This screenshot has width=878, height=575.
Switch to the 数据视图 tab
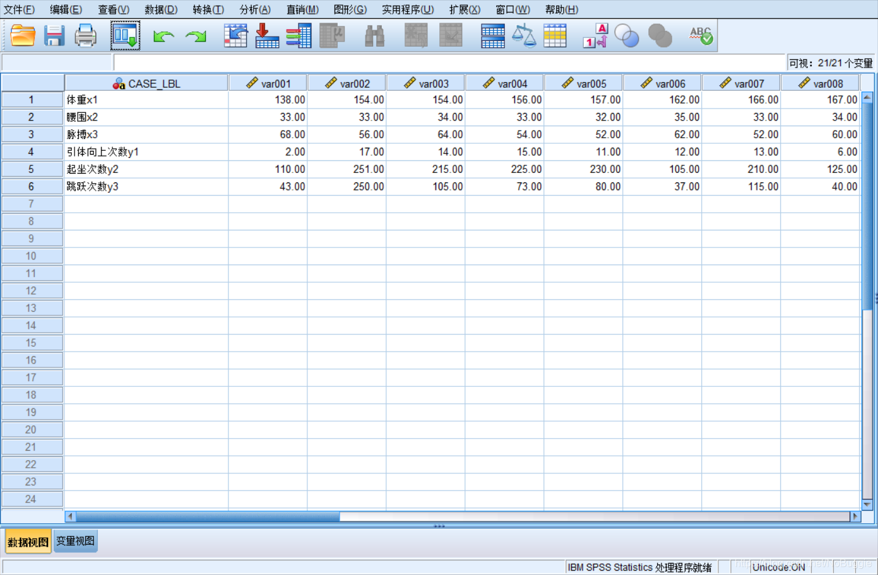point(28,542)
